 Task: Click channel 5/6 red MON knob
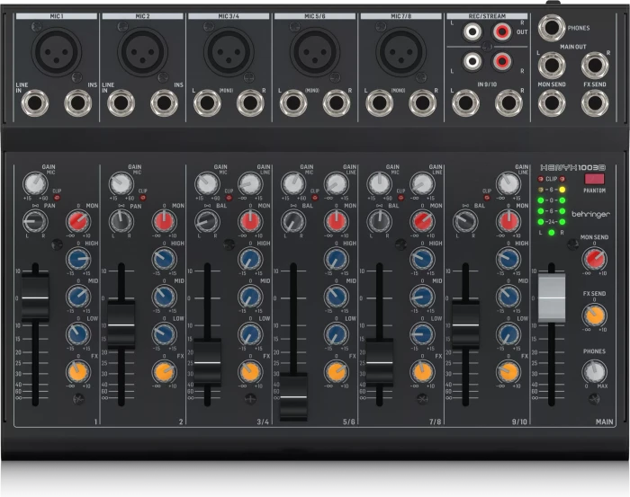click(x=337, y=221)
